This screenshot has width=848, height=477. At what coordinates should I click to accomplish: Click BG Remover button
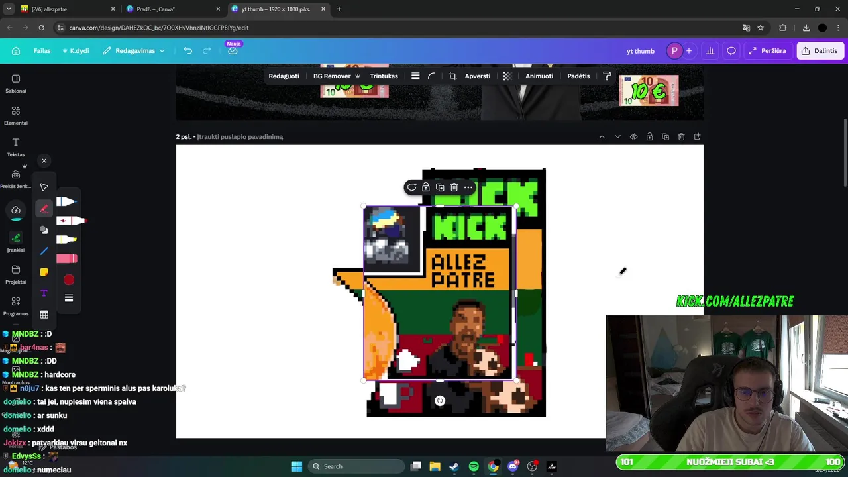click(337, 76)
